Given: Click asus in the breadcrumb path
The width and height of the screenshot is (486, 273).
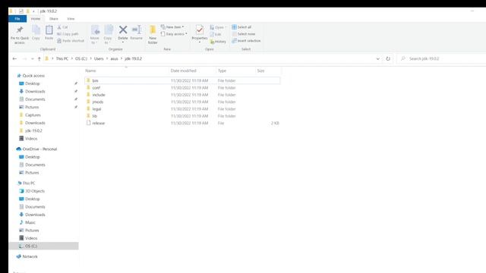Looking at the screenshot, I should pos(114,58).
